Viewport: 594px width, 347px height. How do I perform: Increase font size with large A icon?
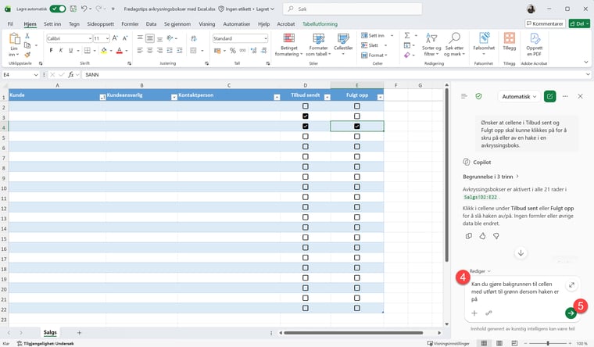[x=115, y=38]
